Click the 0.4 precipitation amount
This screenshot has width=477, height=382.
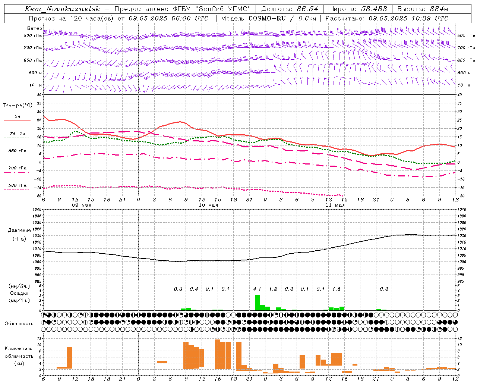click(194, 289)
